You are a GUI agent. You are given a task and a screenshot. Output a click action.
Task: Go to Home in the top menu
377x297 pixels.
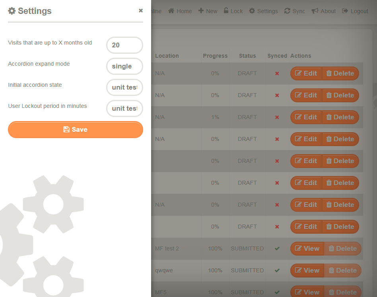(x=180, y=11)
